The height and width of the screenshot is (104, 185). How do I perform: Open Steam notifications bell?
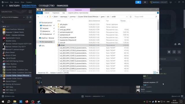pyautogui.click(x=145, y=2)
